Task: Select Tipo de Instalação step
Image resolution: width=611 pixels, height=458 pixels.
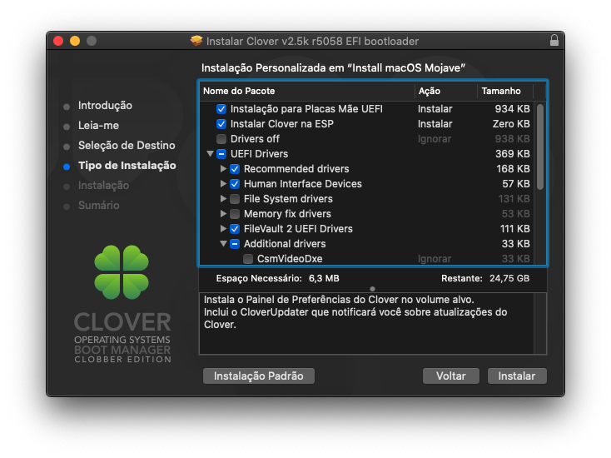Action: [x=127, y=166]
